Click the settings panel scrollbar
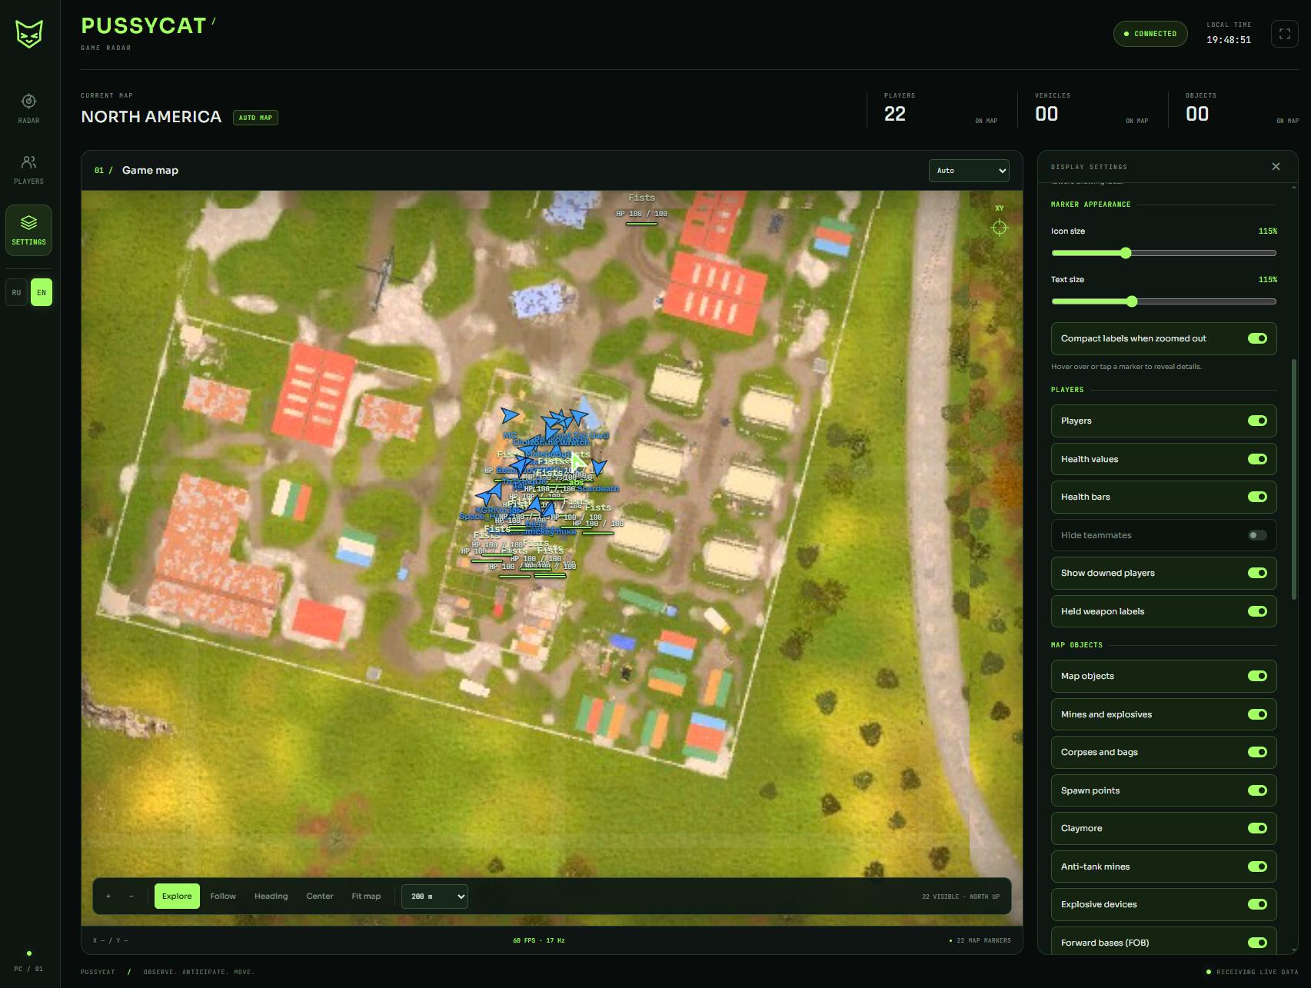The image size is (1311, 988). [x=1294, y=479]
